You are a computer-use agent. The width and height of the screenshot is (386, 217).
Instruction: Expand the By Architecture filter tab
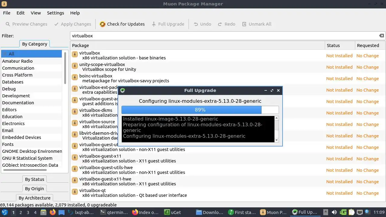[x=34, y=198]
